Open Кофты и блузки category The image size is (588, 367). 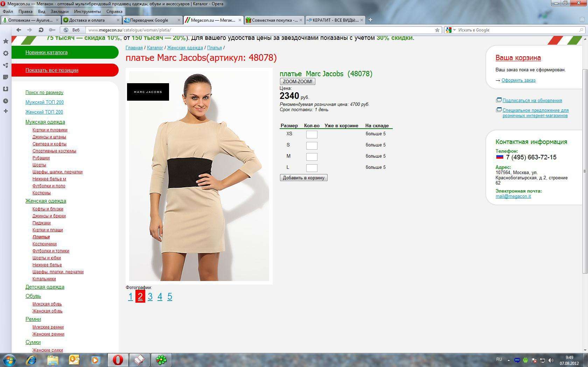48,209
